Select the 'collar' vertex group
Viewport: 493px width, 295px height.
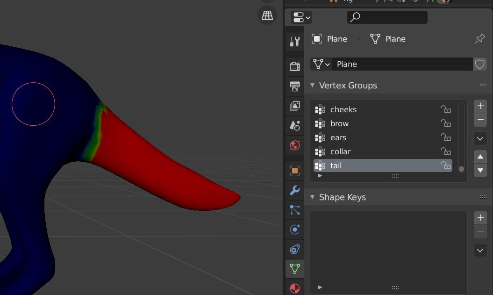[x=383, y=151]
